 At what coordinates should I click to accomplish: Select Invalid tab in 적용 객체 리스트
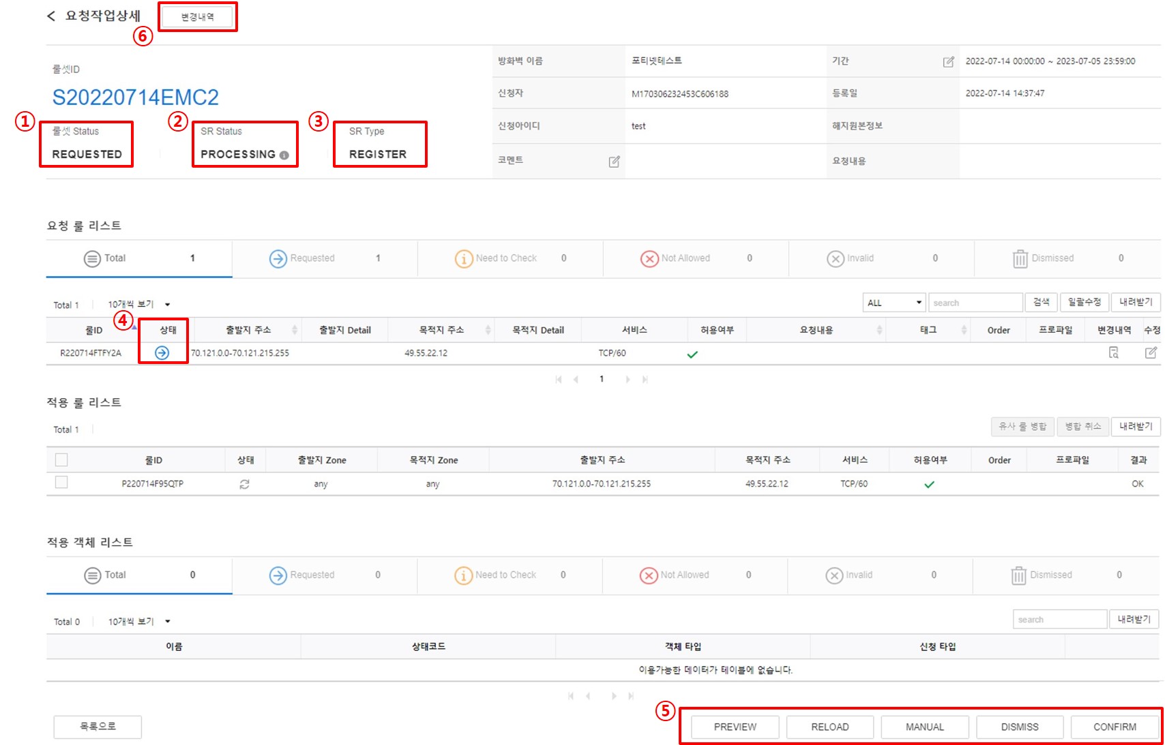click(881, 575)
